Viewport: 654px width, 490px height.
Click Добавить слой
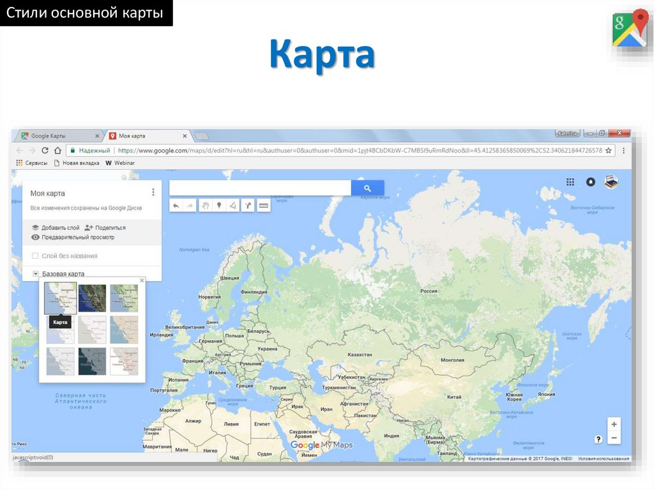point(56,228)
